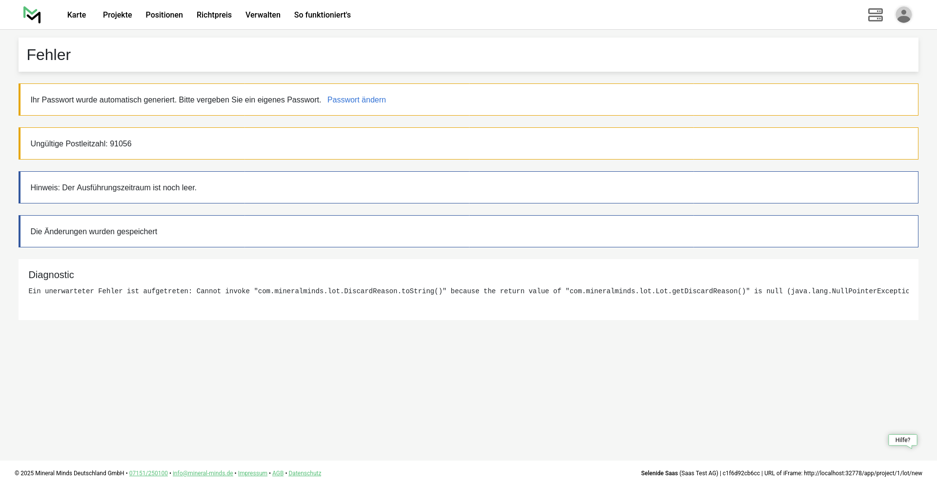The height and width of the screenshot is (485, 937).
Task: Open the Karte menu item
Action: [77, 15]
